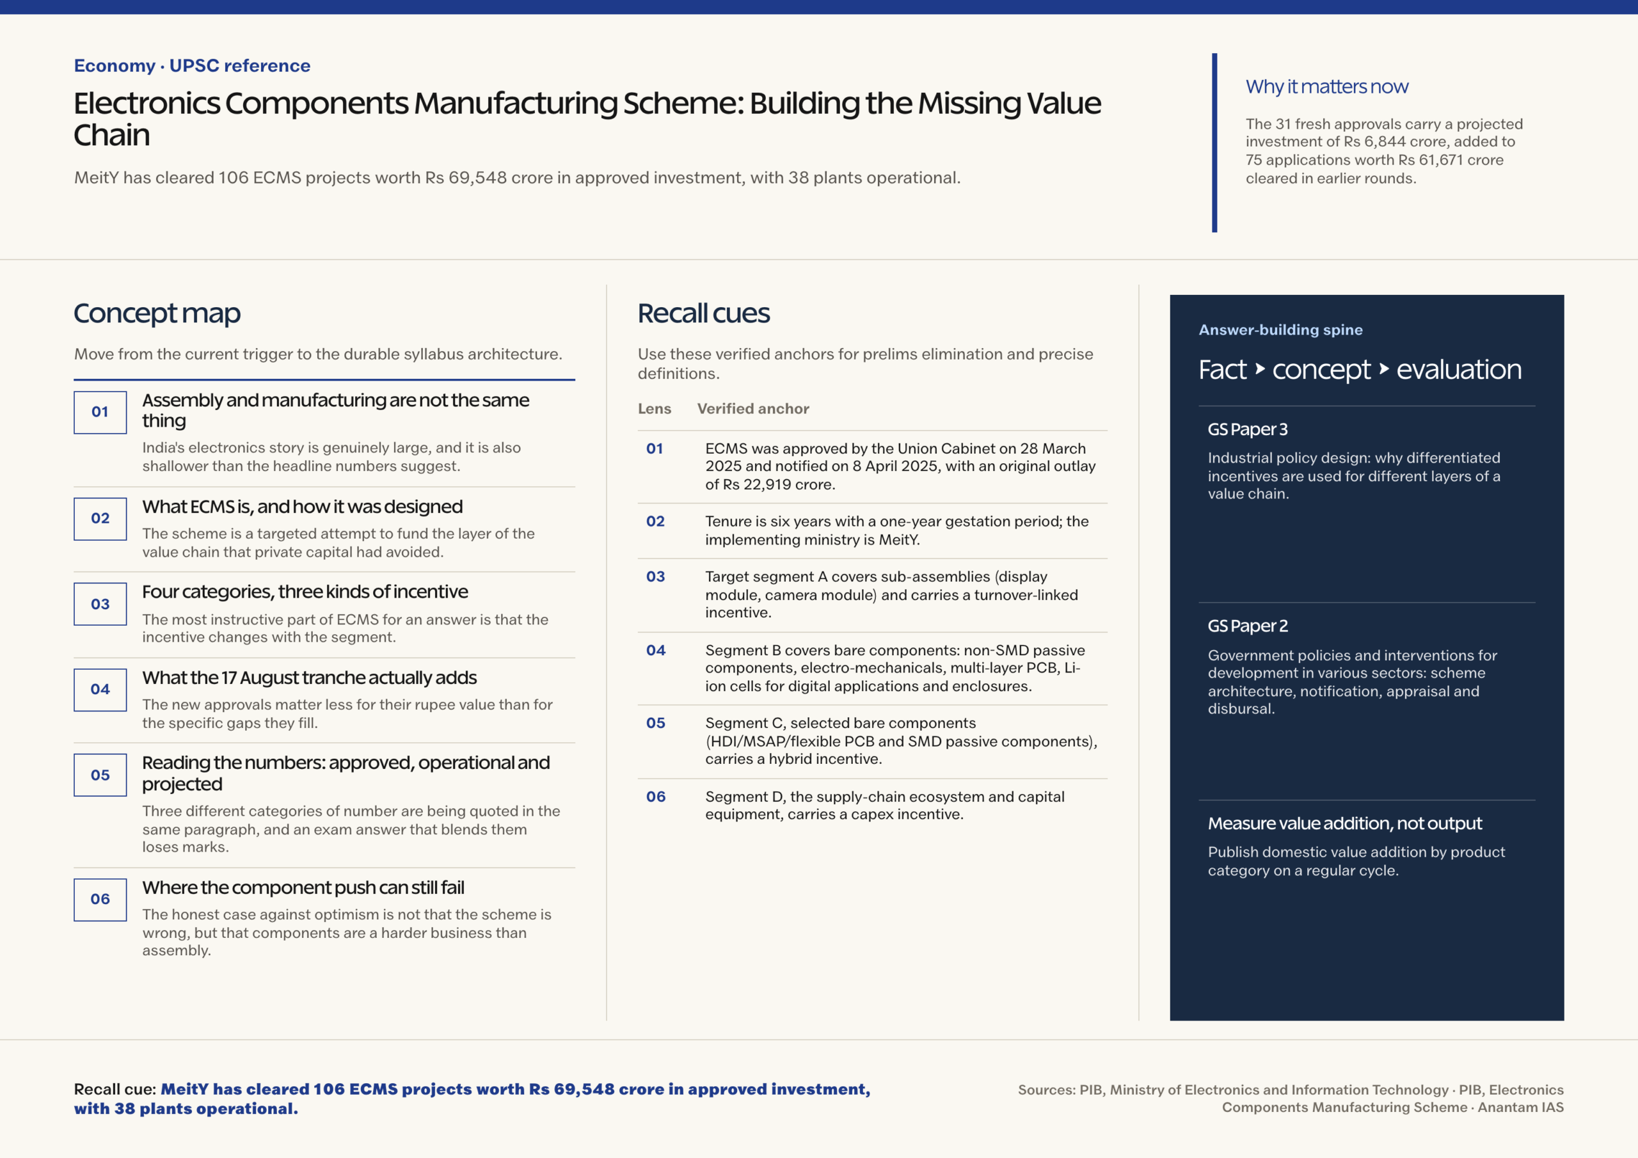Click the 02 numbered box in Concept map

click(x=100, y=519)
